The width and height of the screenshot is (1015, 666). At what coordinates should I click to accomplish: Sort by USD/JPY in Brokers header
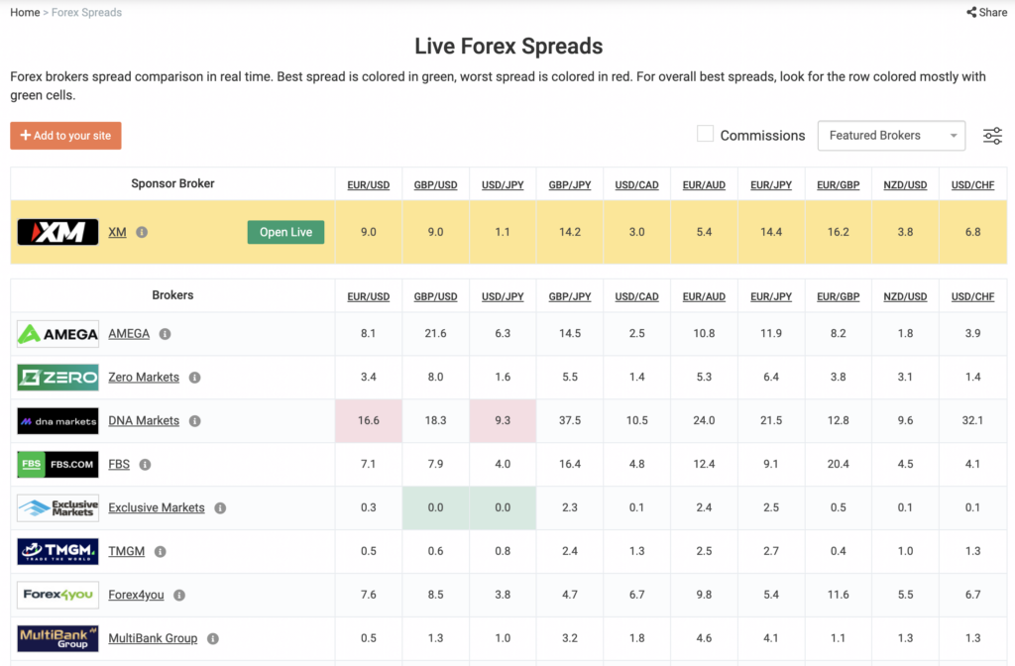503,296
